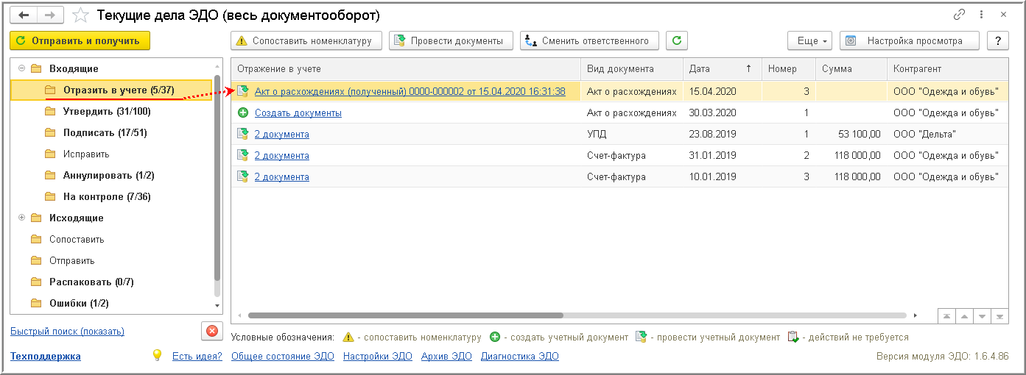
Task: Move down one row in the list
Action: 982,316
